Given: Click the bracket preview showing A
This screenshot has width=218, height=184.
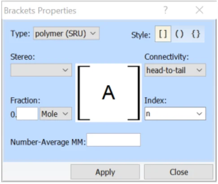Looking at the screenshot, I should coord(109,93).
